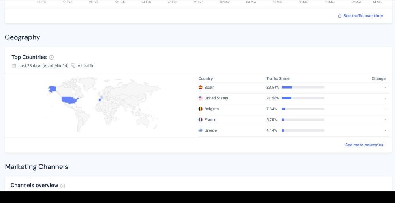Open the See more countries link
The width and height of the screenshot is (395, 203).
pyautogui.click(x=364, y=145)
